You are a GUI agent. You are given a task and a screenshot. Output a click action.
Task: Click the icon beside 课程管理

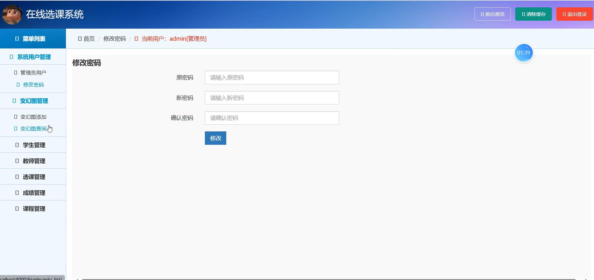pos(17,208)
